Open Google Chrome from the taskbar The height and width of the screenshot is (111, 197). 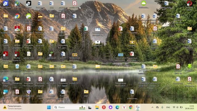pyautogui.click(x=131, y=107)
